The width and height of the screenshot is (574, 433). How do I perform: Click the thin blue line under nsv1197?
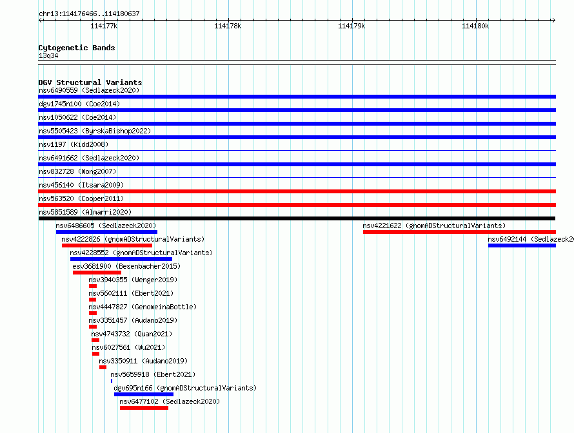(x=297, y=150)
